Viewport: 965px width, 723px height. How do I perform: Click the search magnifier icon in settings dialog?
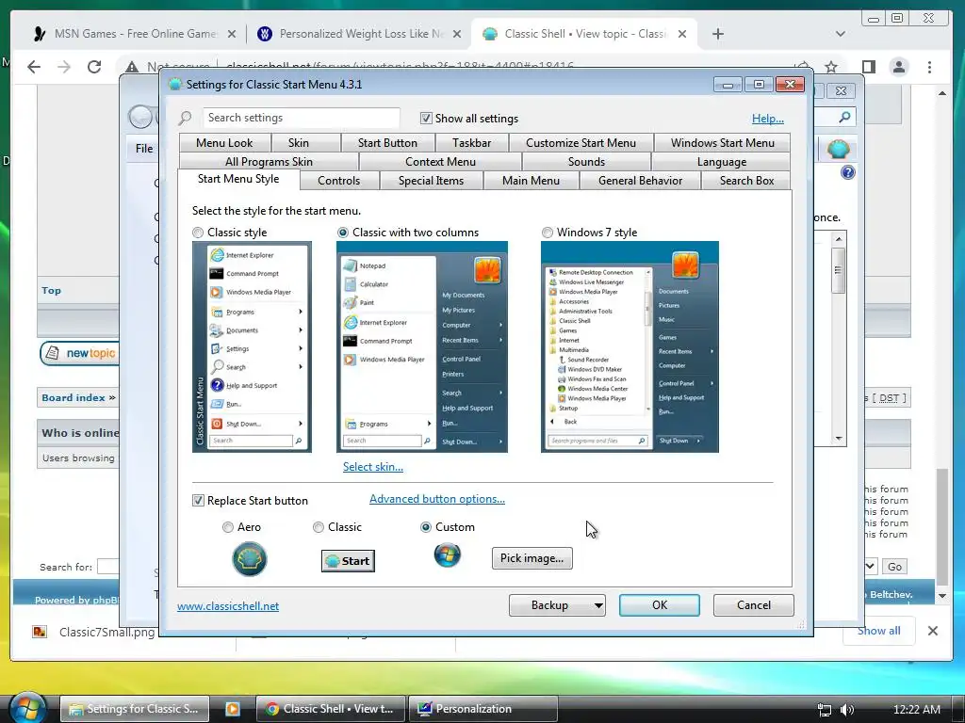tap(186, 118)
